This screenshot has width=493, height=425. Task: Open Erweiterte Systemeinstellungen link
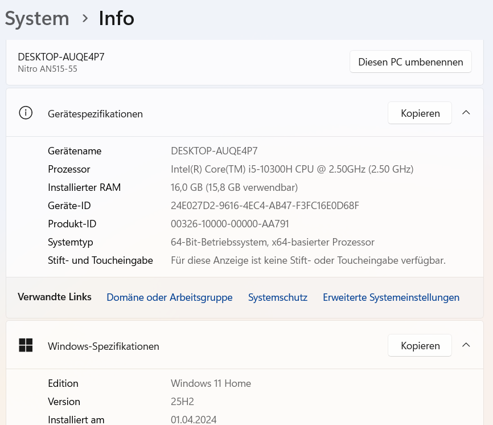pyautogui.click(x=391, y=297)
